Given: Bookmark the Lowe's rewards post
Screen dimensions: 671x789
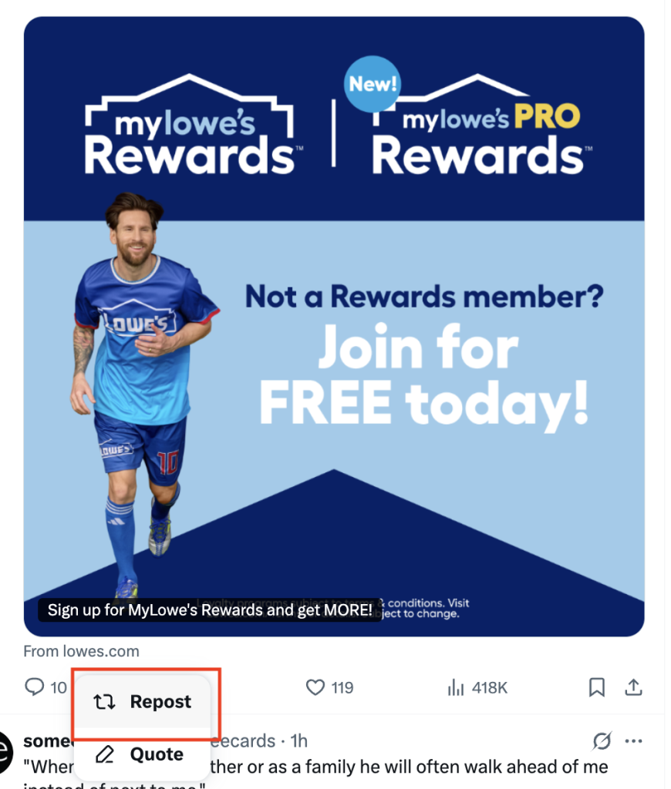Looking at the screenshot, I should point(597,687).
